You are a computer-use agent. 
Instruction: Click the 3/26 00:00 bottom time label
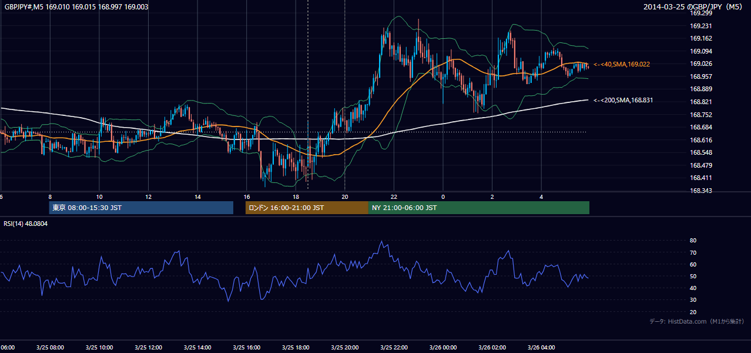442,348
